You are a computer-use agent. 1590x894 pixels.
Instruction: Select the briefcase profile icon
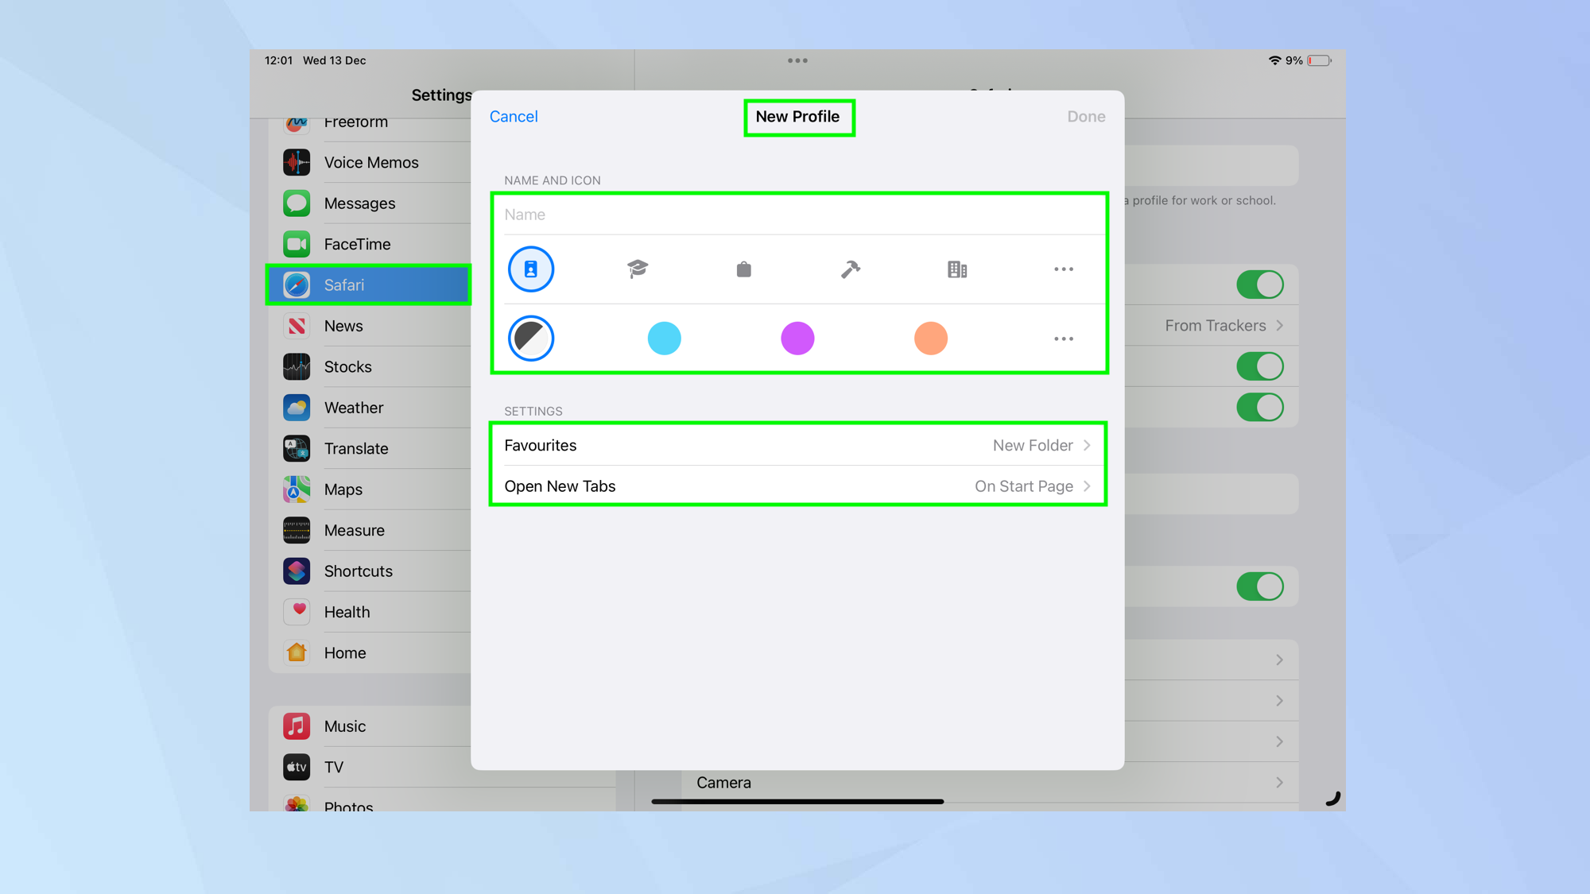coord(742,269)
